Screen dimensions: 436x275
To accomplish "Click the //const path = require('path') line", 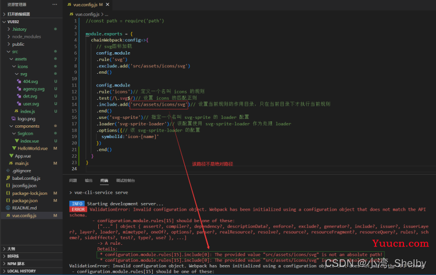I will 125,21.
